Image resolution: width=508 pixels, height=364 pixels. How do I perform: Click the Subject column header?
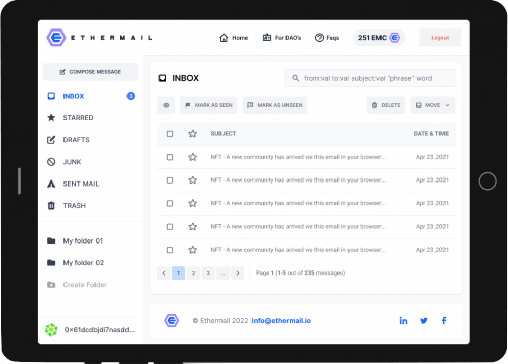223,134
